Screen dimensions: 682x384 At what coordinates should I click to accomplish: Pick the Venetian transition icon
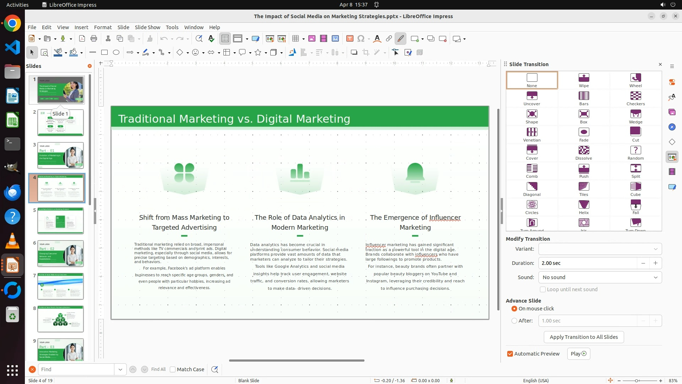tap(532, 134)
